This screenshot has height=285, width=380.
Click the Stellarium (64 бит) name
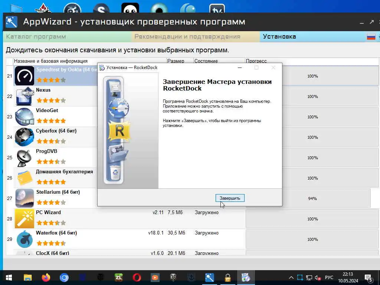click(x=58, y=192)
